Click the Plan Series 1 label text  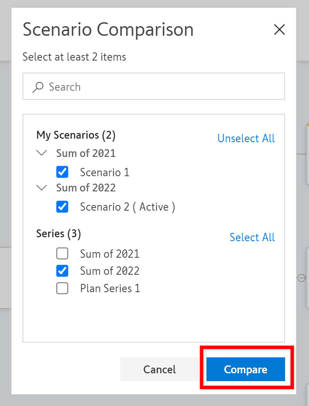click(110, 288)
